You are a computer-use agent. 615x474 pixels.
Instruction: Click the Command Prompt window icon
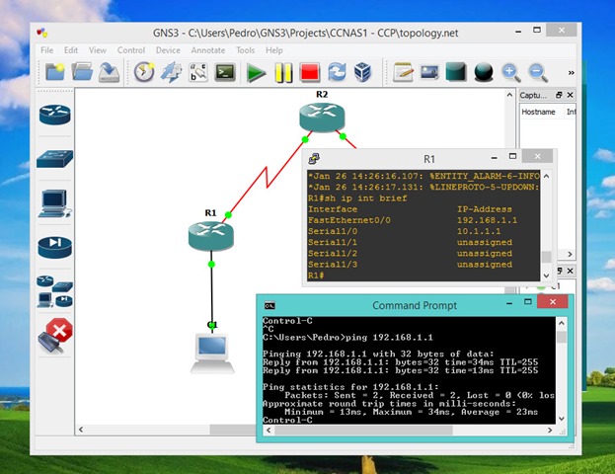[x=269, y=305]
